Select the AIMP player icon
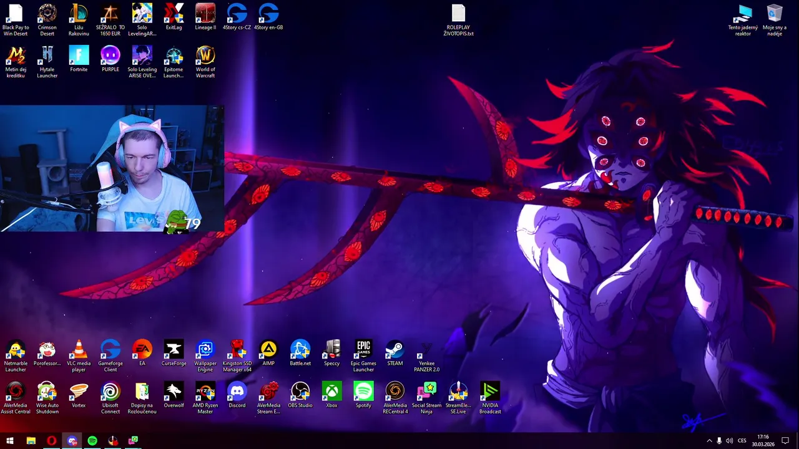799x449 pixels. pos(268,353)
